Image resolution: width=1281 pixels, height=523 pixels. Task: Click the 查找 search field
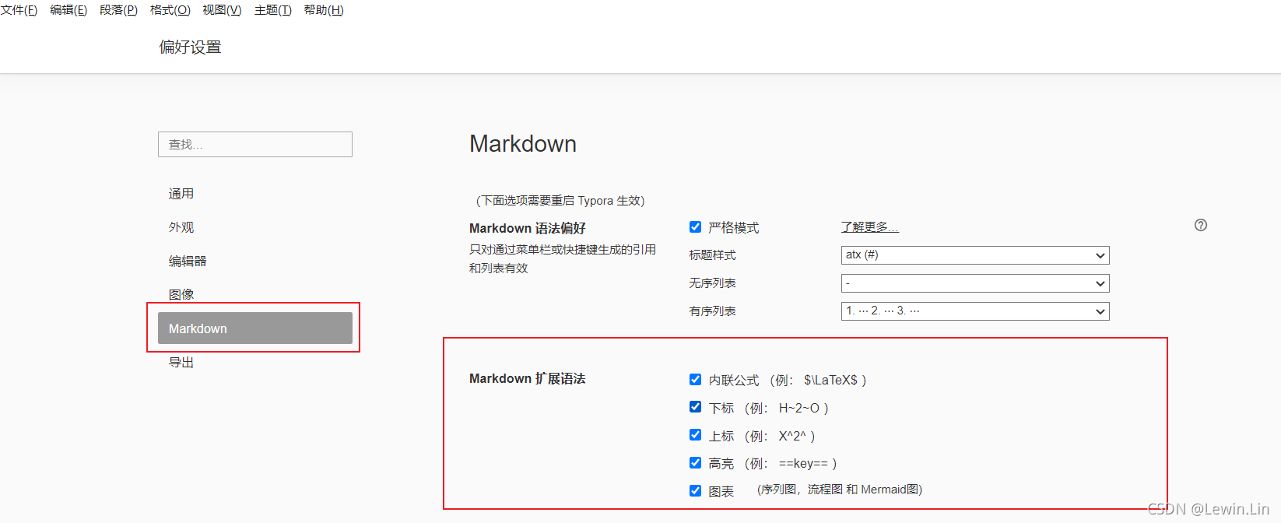coord(255,144)
